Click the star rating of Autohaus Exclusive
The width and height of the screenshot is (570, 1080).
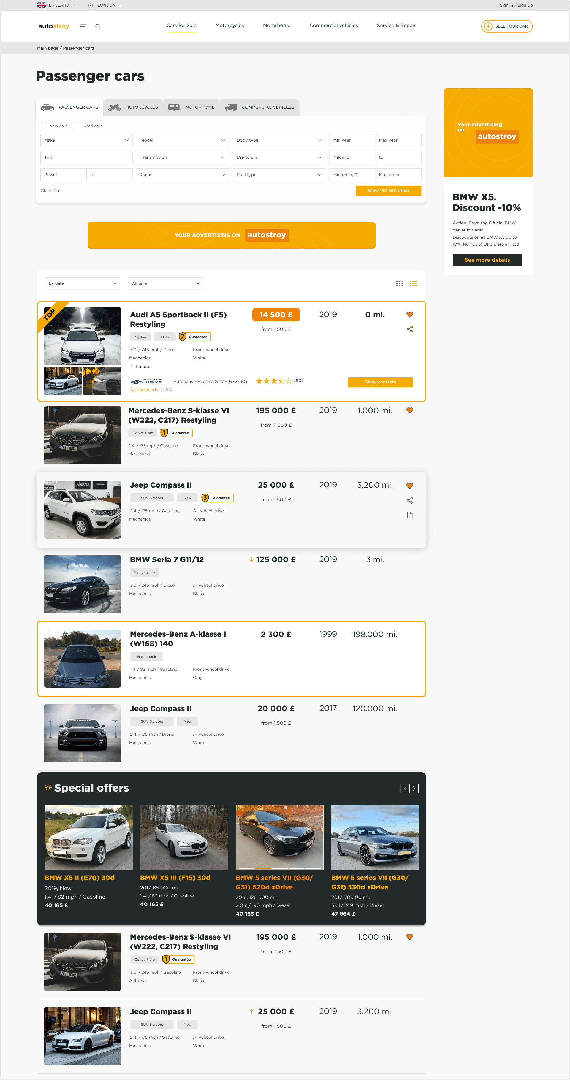pos(273,381)
